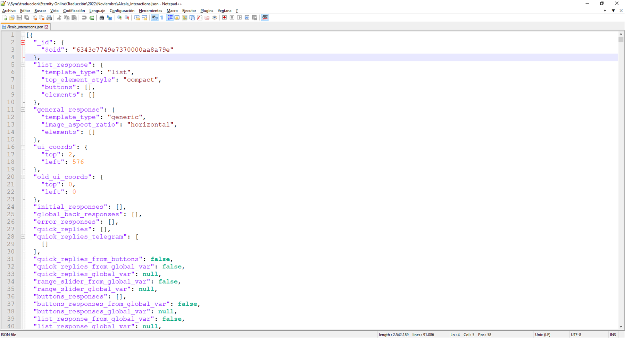Open the Plugins menu

coord(207,11)
